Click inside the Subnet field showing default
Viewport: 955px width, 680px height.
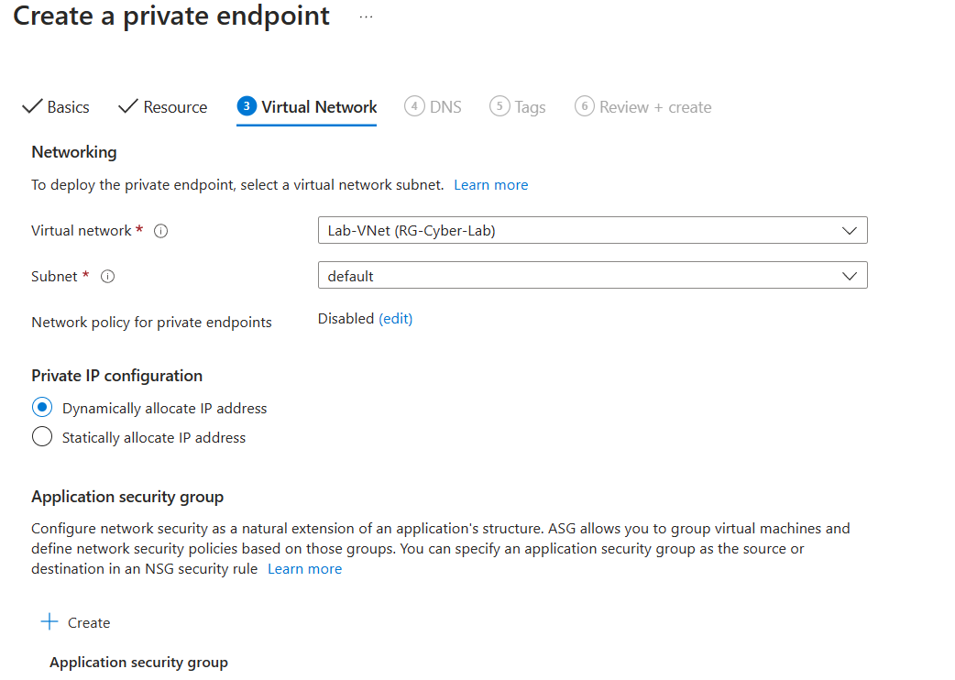click(x=550, y=275)
